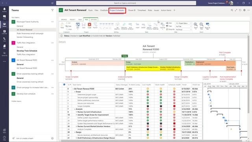Open the TASK ribbon tab
The width and height of the screenshot is (252, 142).
point(86,19)
